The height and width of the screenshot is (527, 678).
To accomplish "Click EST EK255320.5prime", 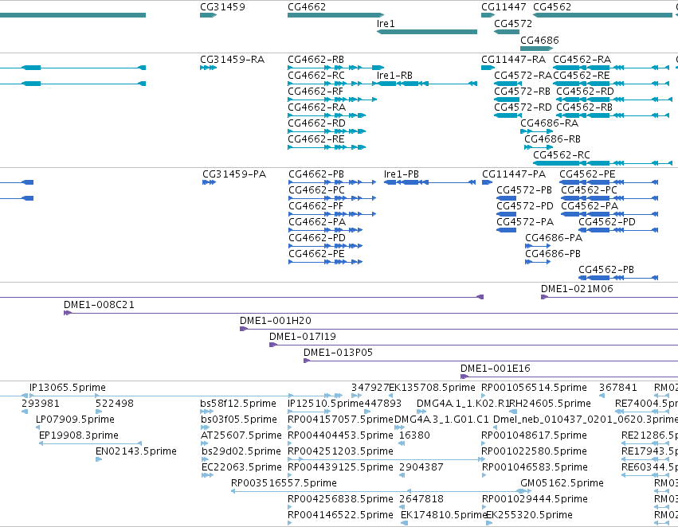I will coord(529,516).
